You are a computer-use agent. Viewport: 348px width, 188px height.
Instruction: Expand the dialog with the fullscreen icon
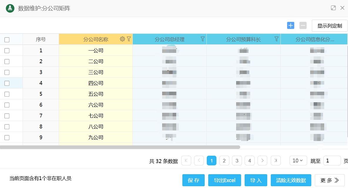click(333, 8)
